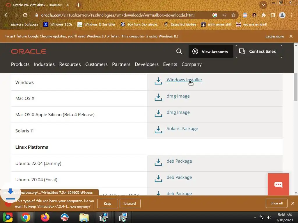Screen dimensions: 298x223
Task: Click the volume icon in system tray
Action: click(269, 217)
